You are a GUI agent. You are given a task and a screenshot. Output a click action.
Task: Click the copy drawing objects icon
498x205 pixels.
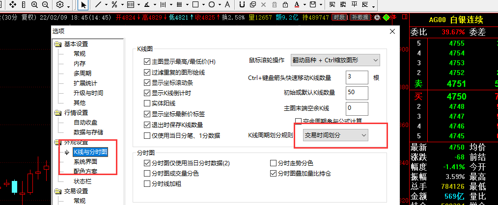(253, 4)
